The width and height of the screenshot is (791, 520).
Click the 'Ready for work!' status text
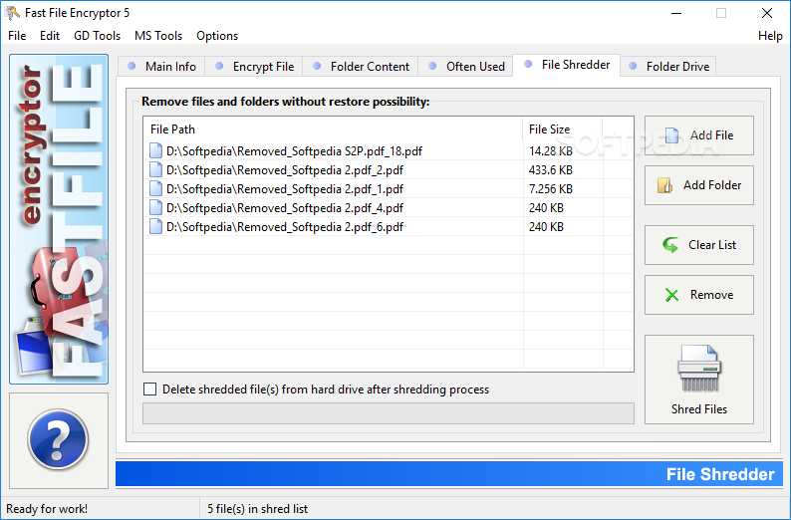click(x=47, y=508)
